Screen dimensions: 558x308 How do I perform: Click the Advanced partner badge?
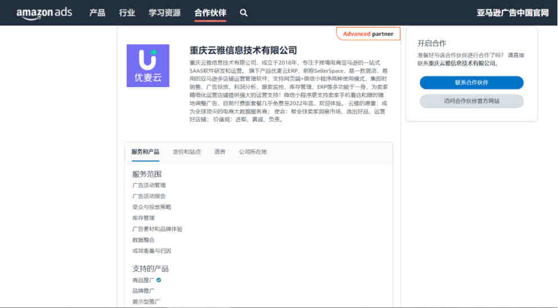[368, 34]
